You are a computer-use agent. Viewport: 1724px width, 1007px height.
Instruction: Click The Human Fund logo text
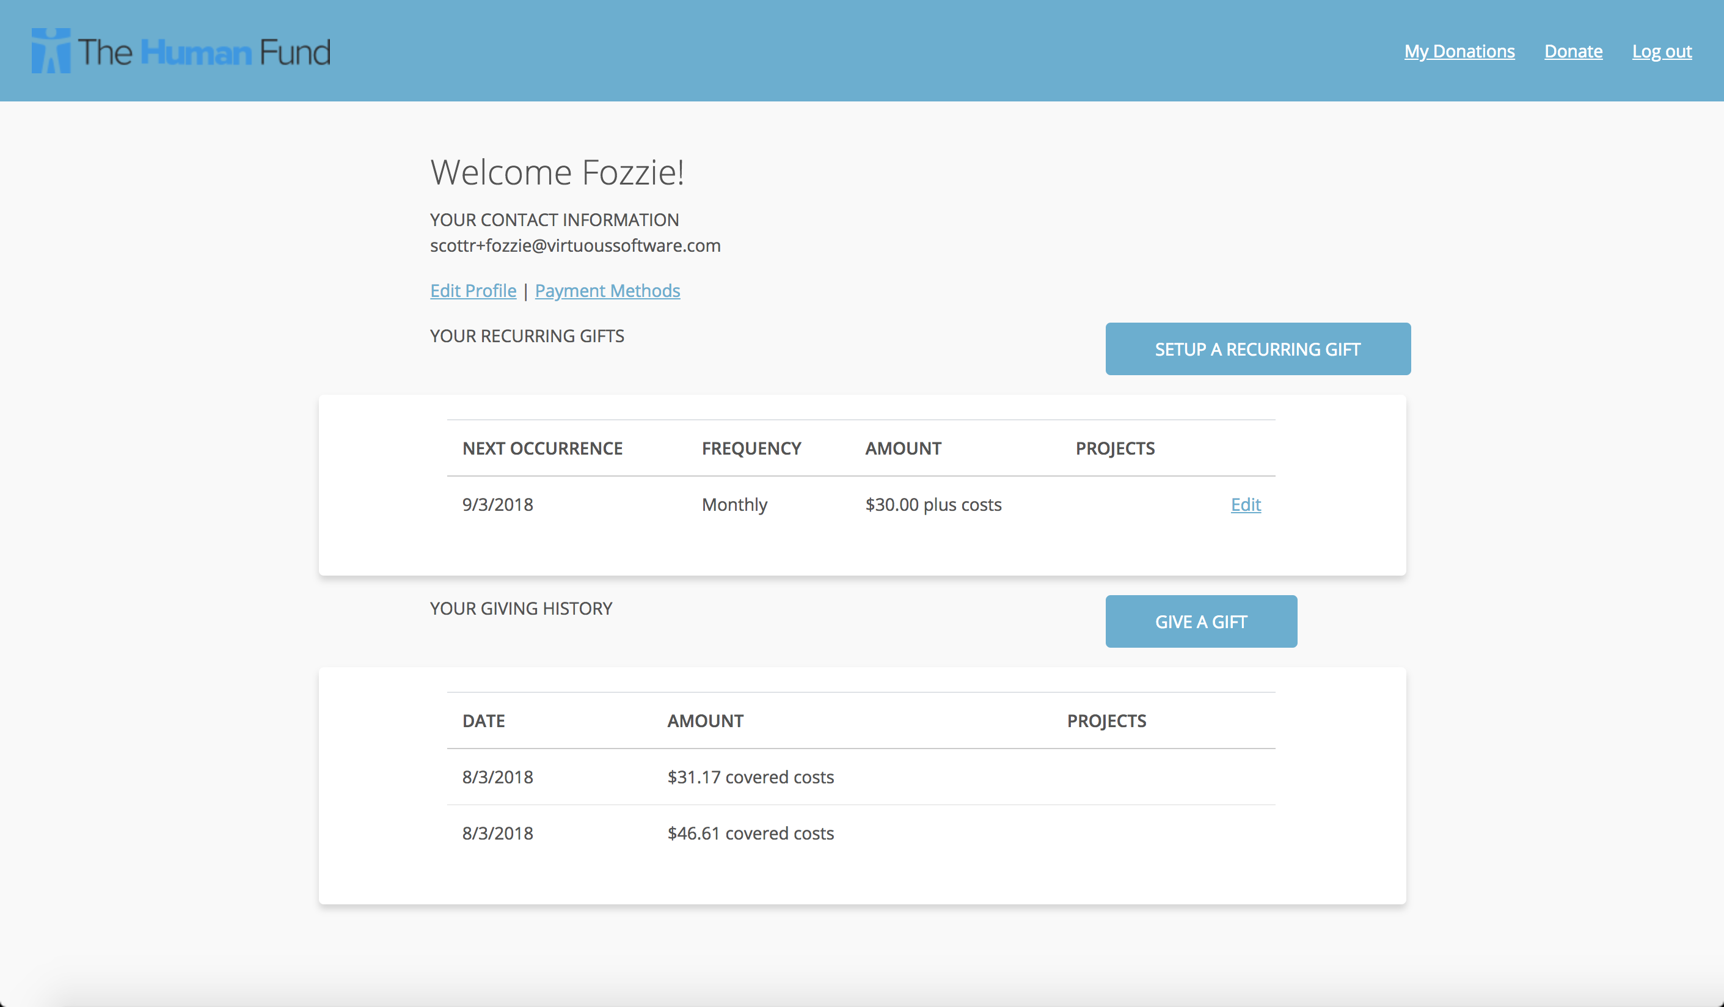tap(204, 52)
